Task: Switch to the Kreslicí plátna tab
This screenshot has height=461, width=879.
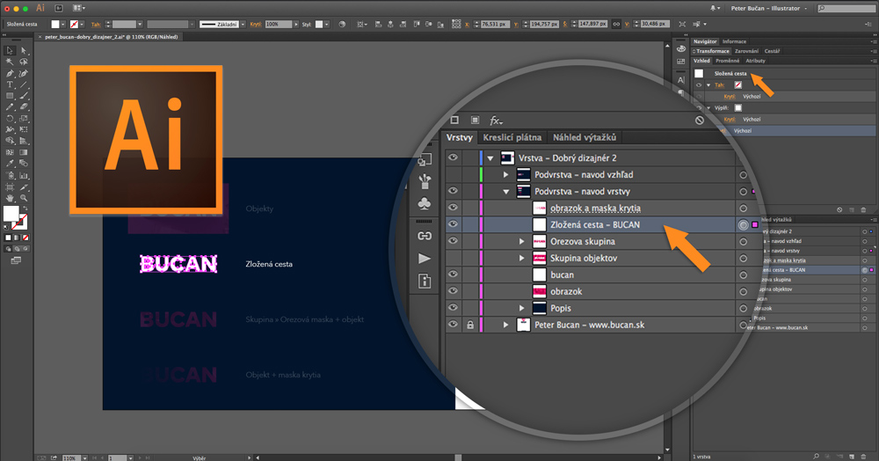Action: (x=512, y=137)
